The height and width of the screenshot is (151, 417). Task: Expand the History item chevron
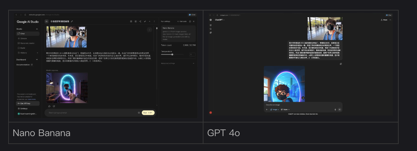tap(37, 53)
